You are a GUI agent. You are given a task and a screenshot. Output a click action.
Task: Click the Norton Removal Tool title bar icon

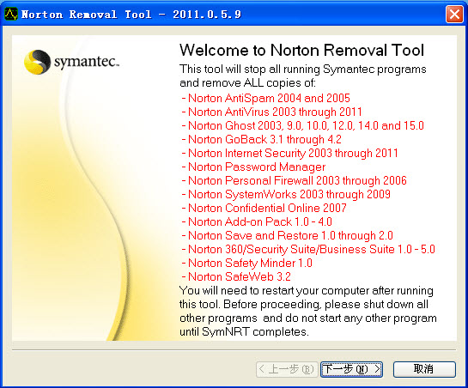11,14
